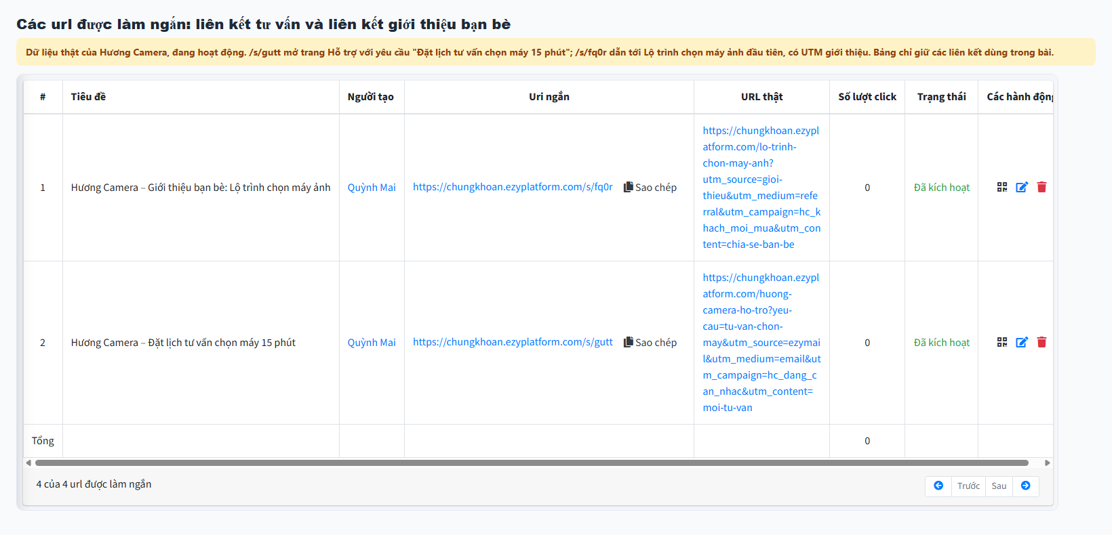Open short link chungkhoan.ezyplatform.com/s/gutt

[x=513, y=342]
